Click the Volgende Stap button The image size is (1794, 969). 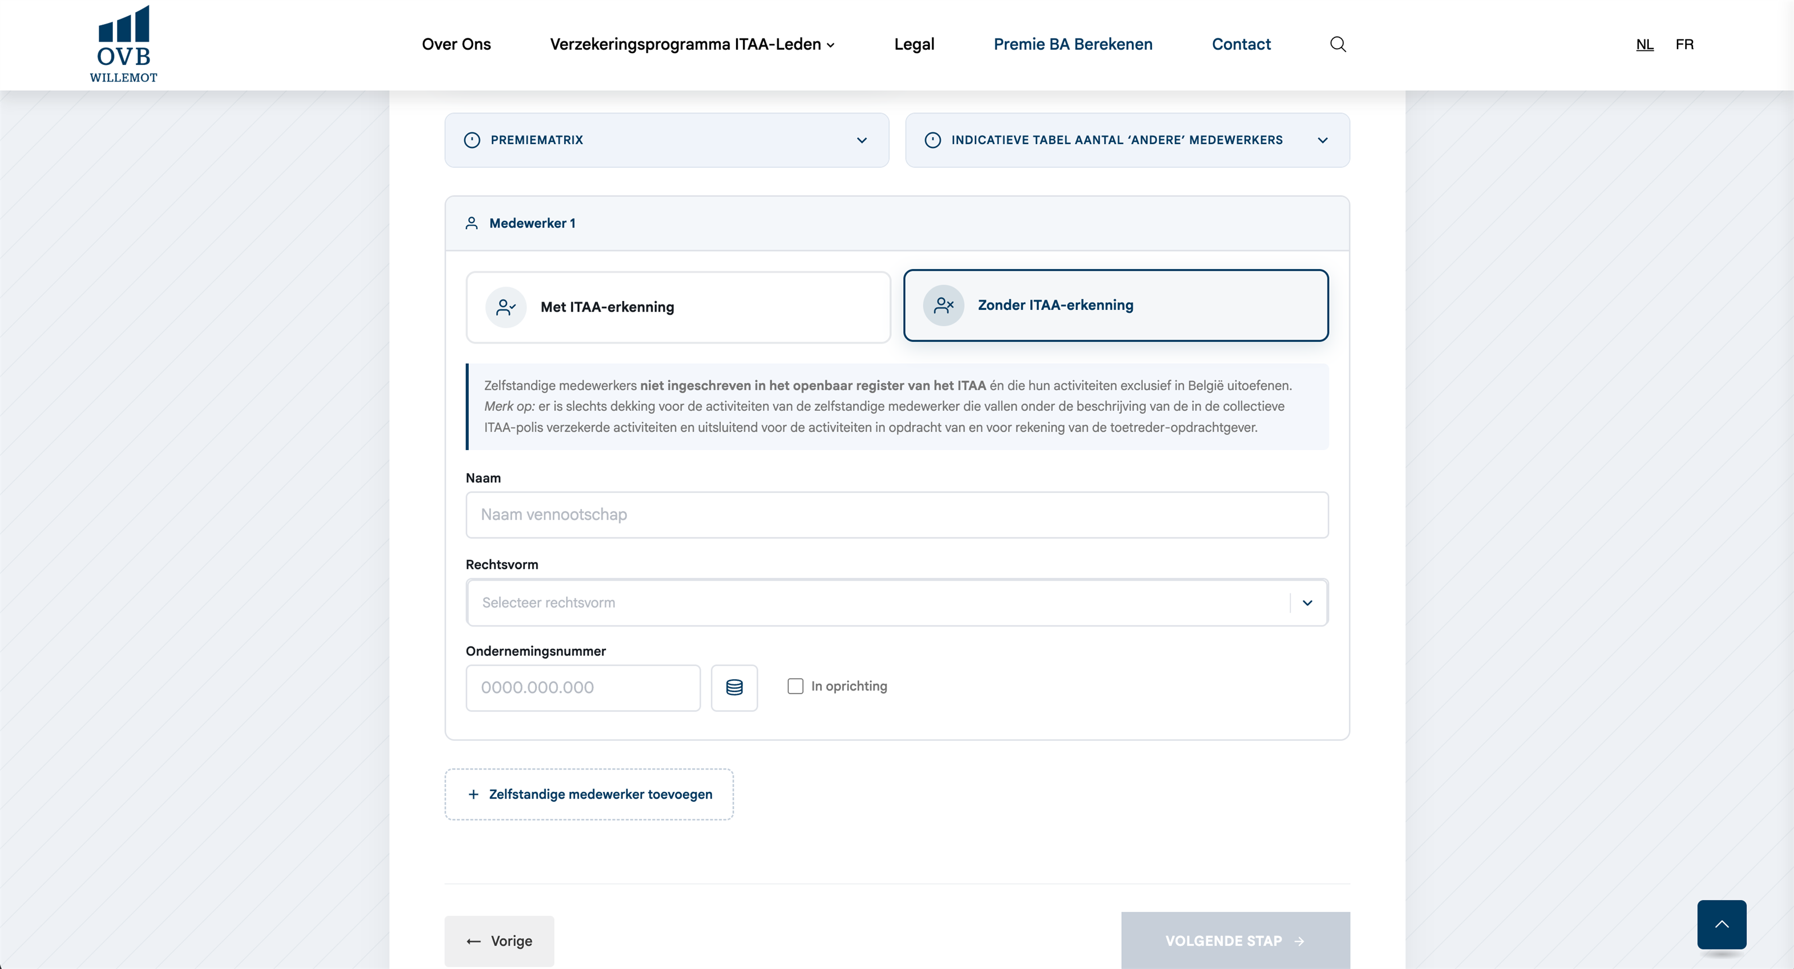click(x=1236, y=940)
